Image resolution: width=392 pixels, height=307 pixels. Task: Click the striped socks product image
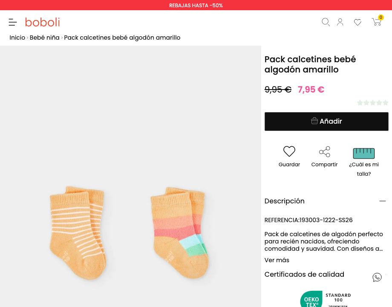pyautogui.click(x=78, y=233)
